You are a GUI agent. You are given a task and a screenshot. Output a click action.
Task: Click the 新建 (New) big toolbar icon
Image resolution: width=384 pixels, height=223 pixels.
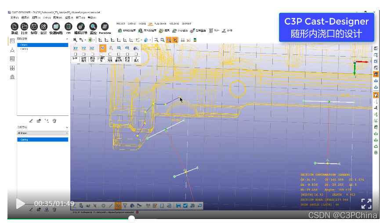click(x=14, y=26)
